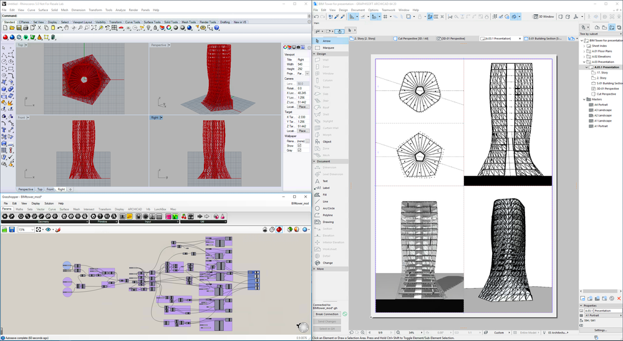Switch to the ARCHICAD tab in Grasshopper
This screenshot has height=341, width=623.
[135, 209]
